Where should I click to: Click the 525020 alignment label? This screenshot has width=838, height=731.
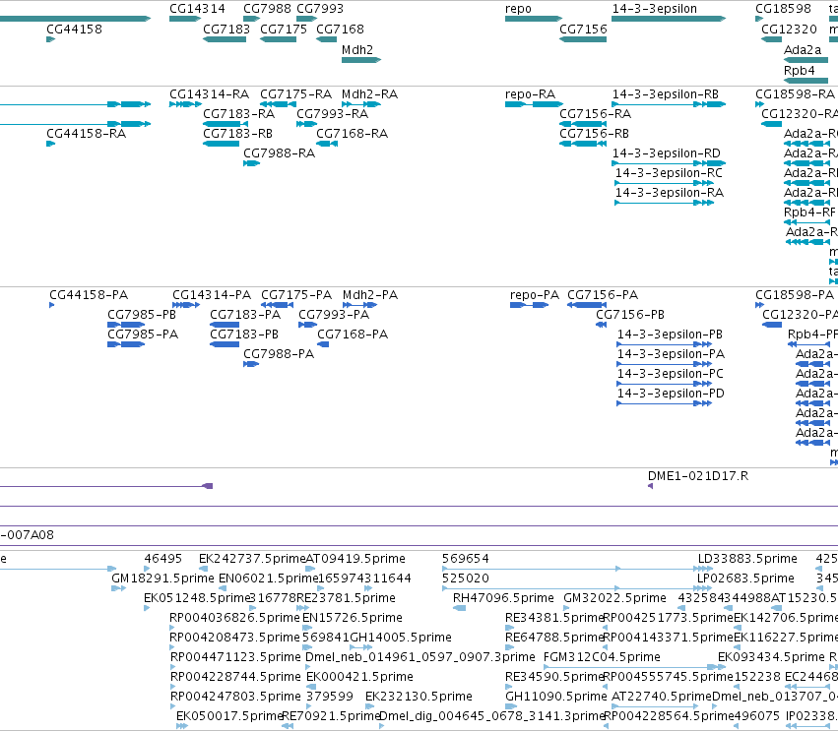466,579
